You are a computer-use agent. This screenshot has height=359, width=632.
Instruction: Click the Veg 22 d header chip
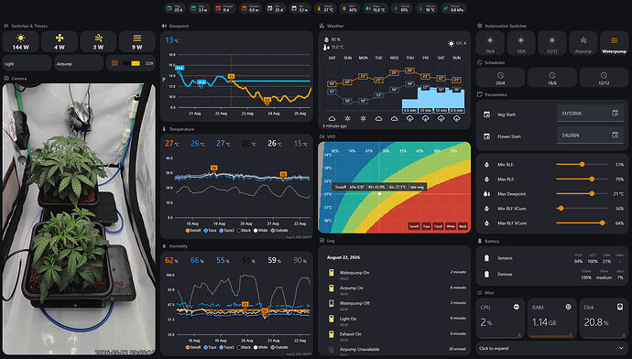point(175,8)
